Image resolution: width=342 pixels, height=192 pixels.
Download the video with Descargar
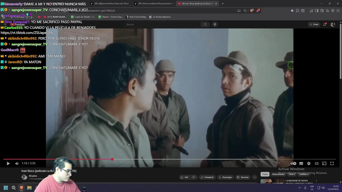225,177
